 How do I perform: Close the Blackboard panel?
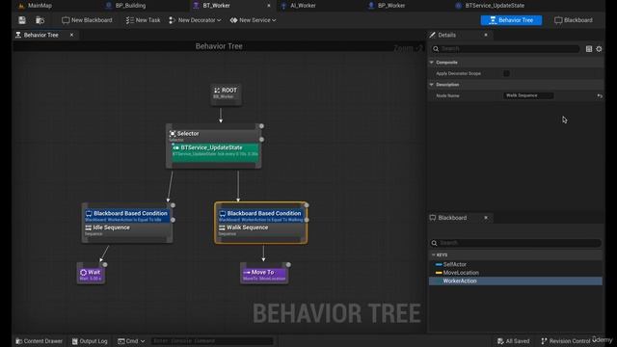coord(486,218)
